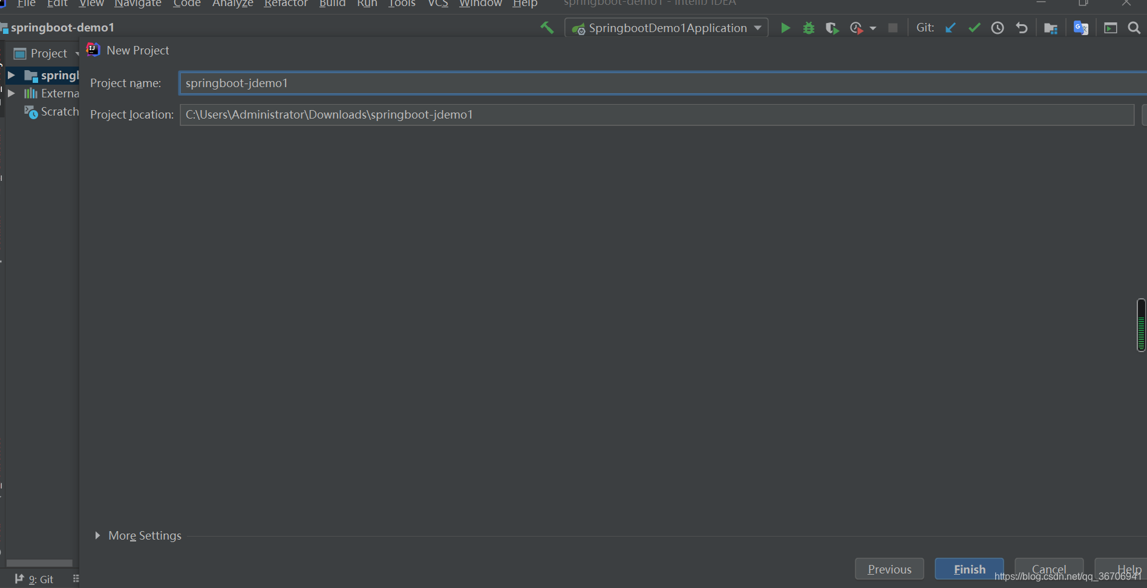The height and width of the screenshot is (588, 1147).
Task: Click the memory indicator gauge on right edge
Action: tap(1141, 325)
